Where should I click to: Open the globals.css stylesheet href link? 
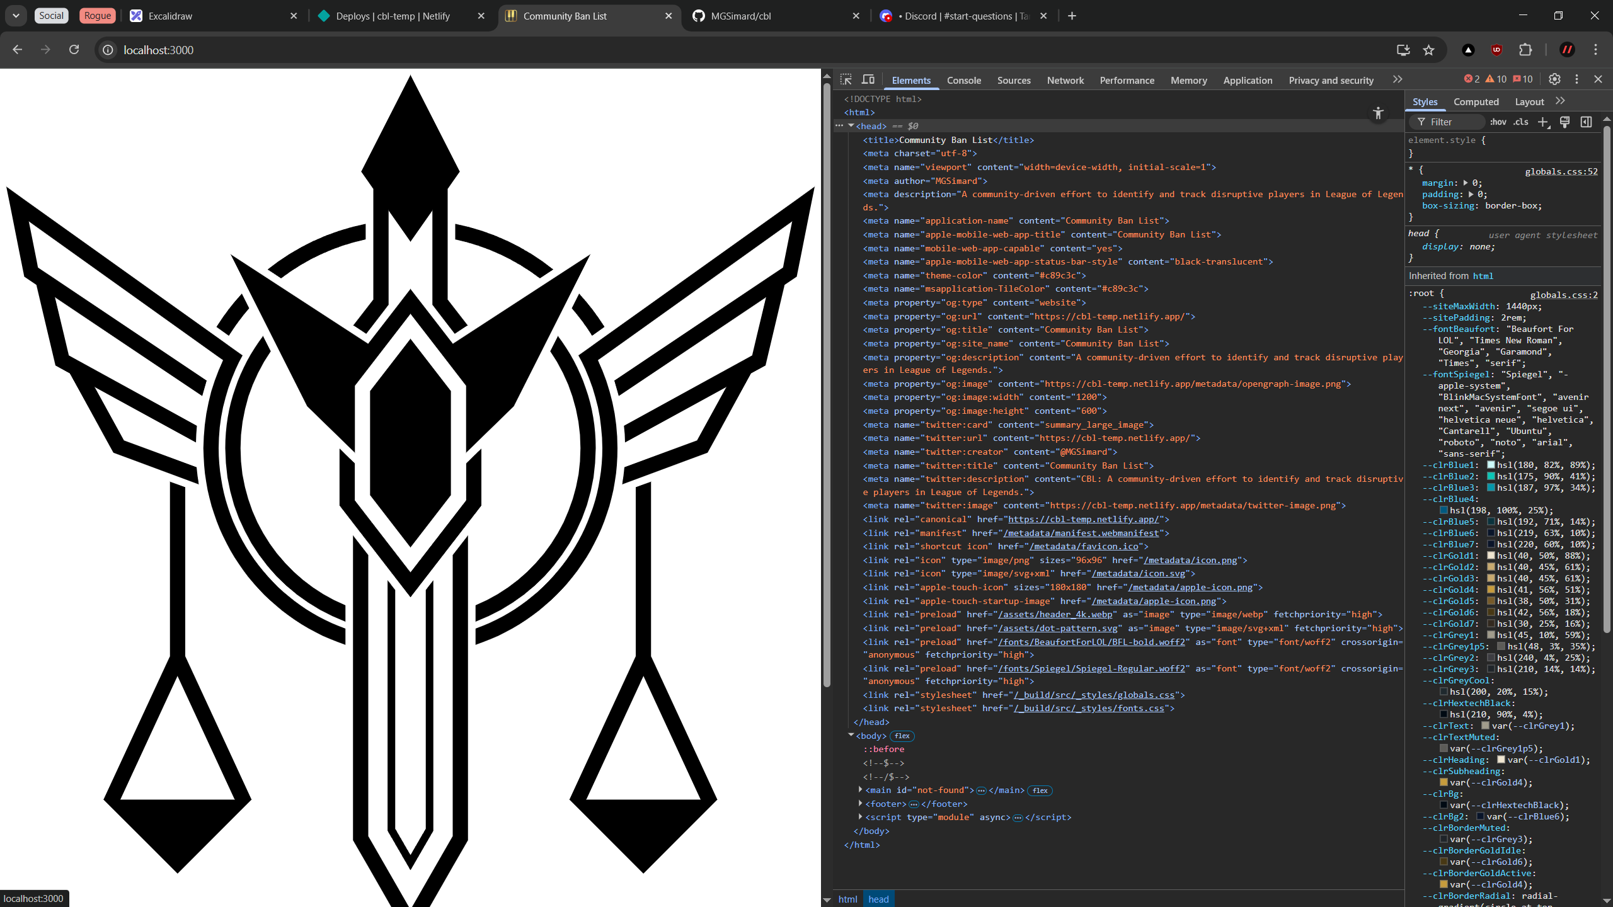(1094, 695)
